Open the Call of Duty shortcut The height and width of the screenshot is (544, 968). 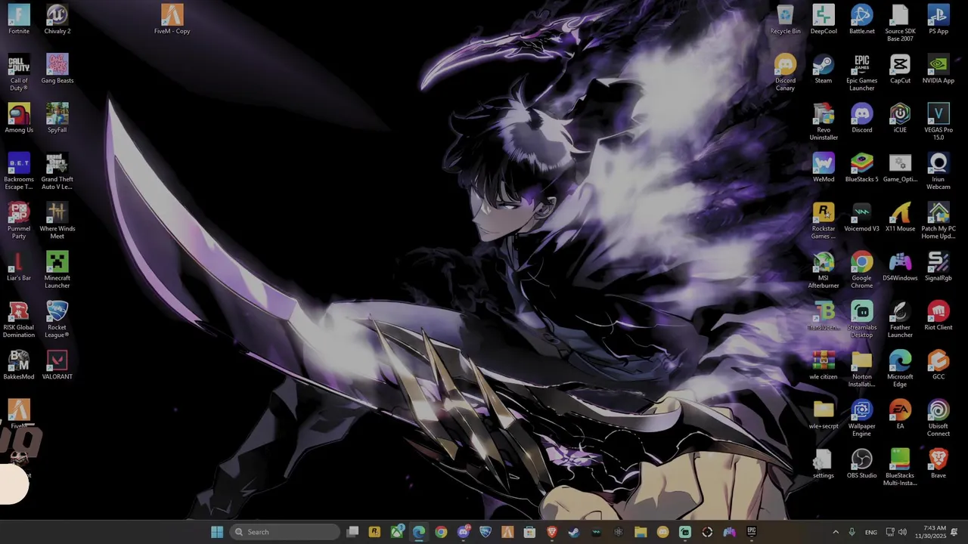[x=19, y=73]
